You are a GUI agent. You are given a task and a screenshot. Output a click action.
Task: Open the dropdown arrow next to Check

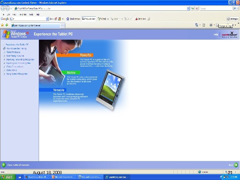pyautogui.click(x=108, y=19)
